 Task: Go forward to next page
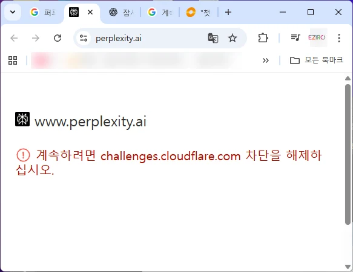coord(36,38)
